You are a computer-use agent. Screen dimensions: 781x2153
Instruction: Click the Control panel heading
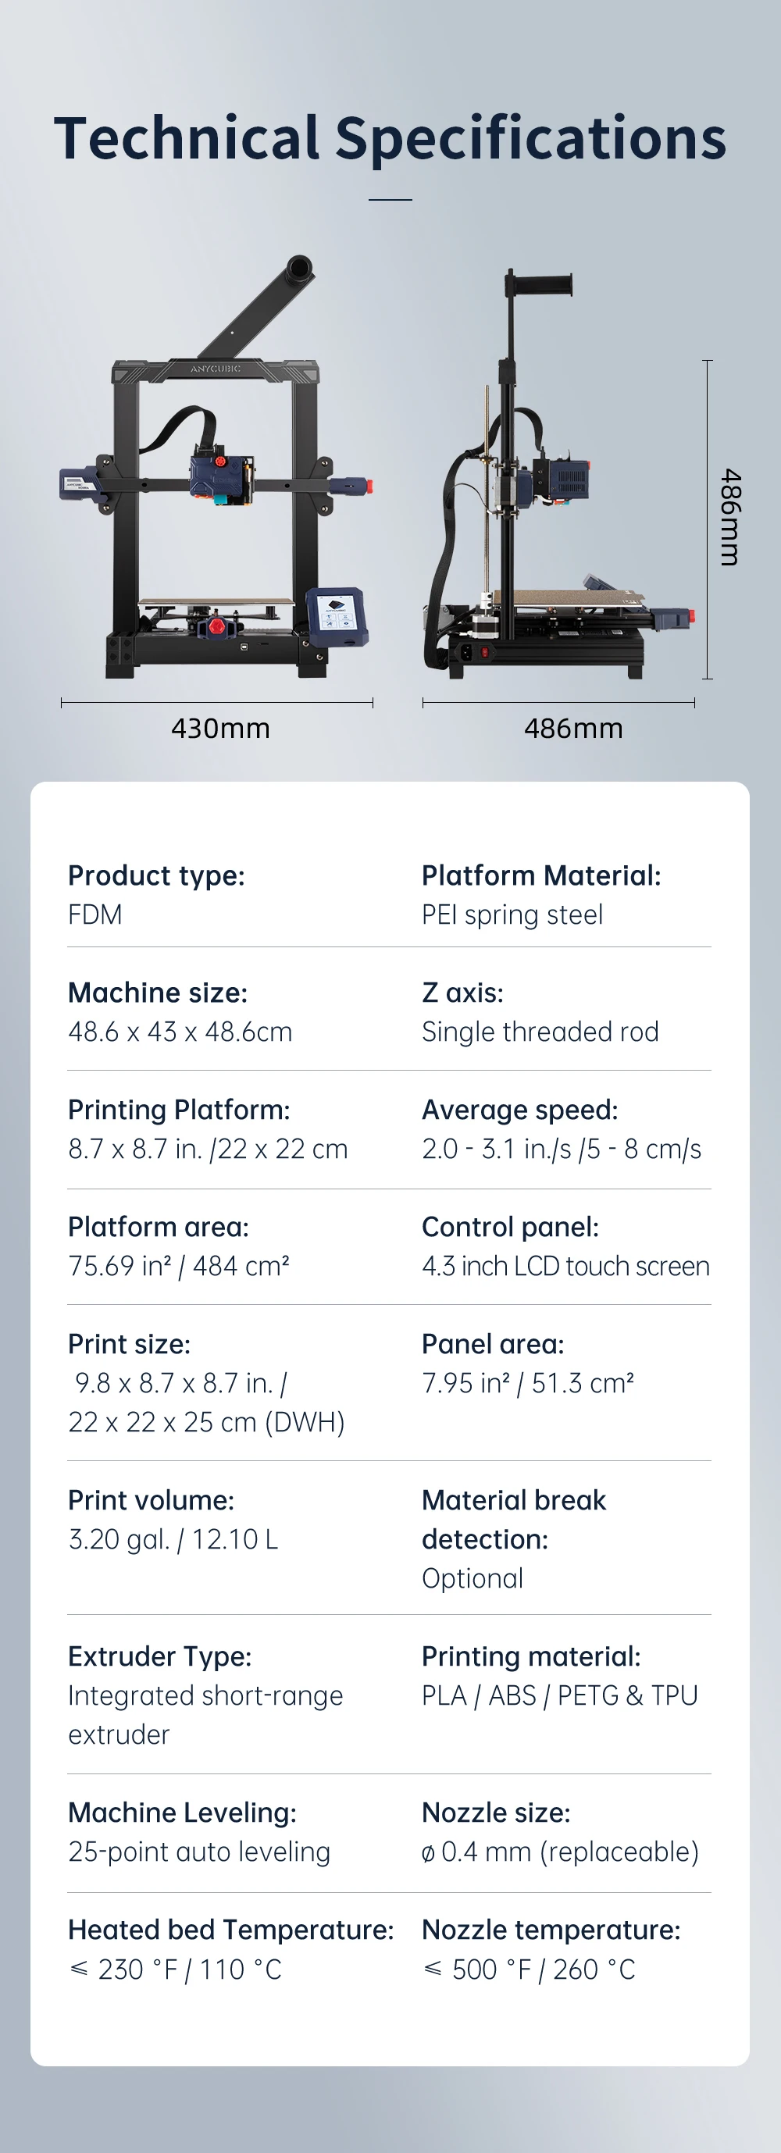[x=510, y=1226]
